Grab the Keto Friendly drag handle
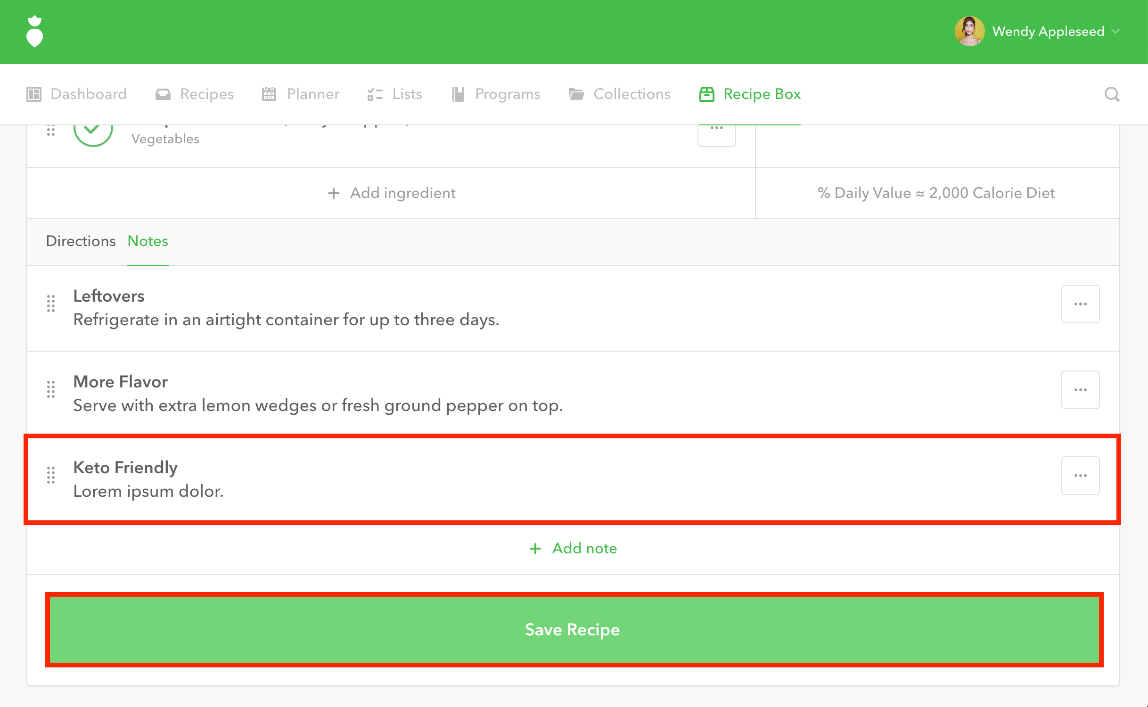This screenshot has width=1148, height=707. 51,475
